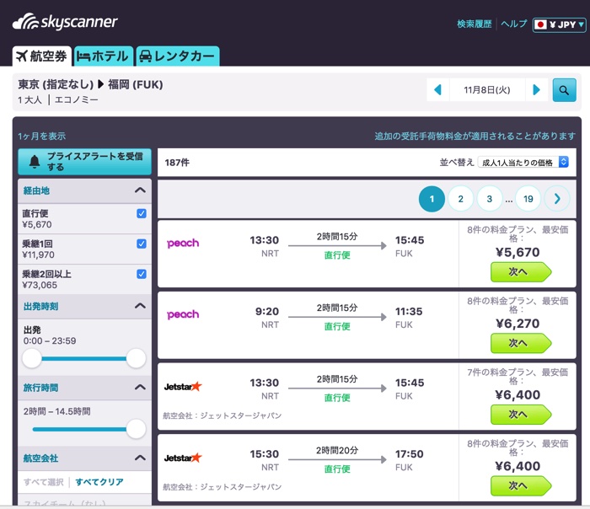Click 次へ for Jetstar 13:30 flight
Screen dimensions: 590x509
point(521,415)
